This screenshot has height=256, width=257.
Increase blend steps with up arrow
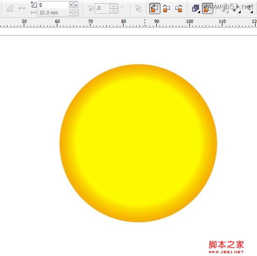76,5
